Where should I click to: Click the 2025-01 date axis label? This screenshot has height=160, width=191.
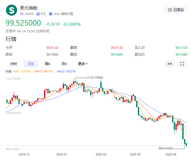click(x=62, y=154)
